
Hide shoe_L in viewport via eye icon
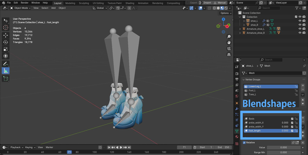300,21
